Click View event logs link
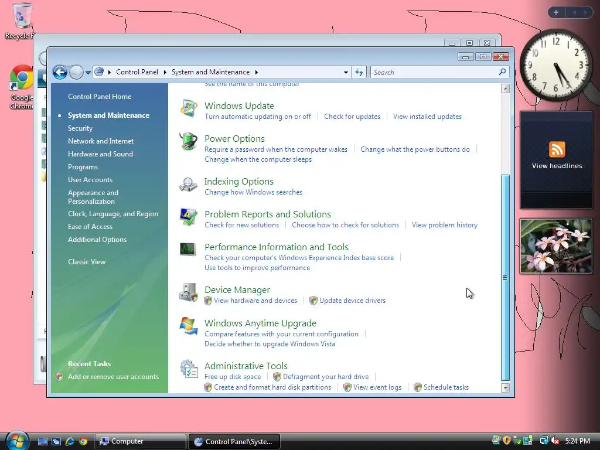This screenshot has height=450, width=600. tap(377, 387)
